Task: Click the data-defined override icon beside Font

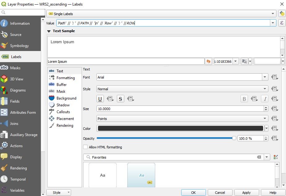Action: click(x=274, y=77)
